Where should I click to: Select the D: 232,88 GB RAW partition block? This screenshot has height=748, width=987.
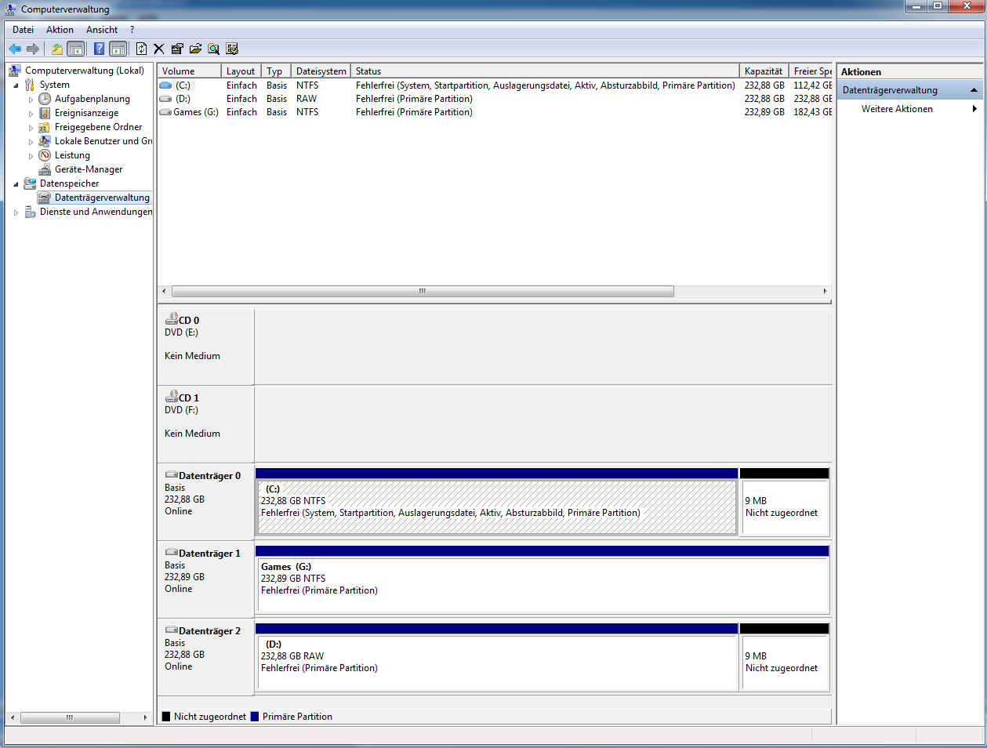point(496,662)
